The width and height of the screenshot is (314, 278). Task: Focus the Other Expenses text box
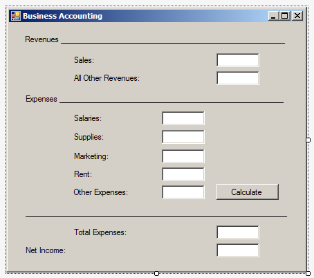pyautogui.click(x=183, y=192)
